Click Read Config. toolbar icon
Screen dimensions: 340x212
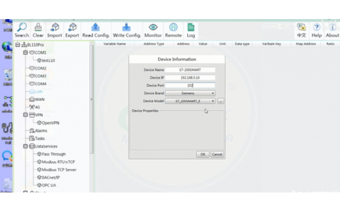coord(96,28)
